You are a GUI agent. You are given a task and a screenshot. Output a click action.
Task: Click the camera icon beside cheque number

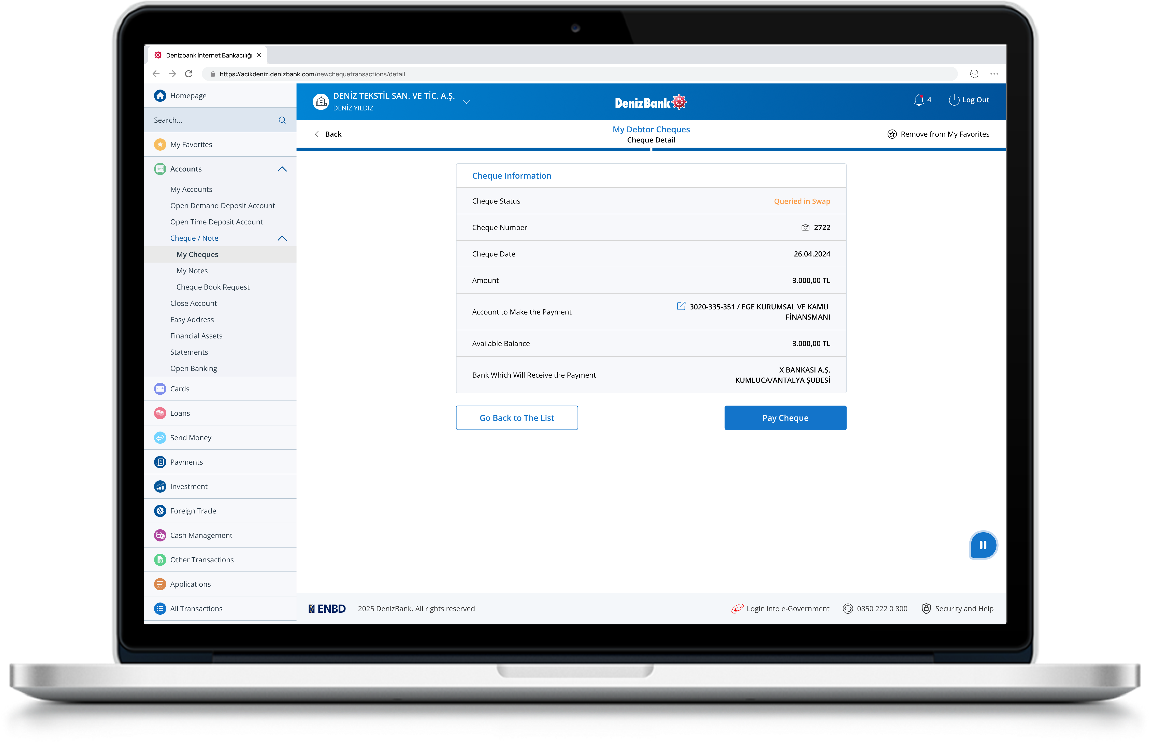click(805, 227)
